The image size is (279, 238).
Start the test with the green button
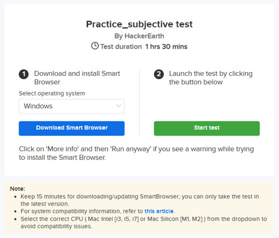pyautogui.click(x=207, y=128)
